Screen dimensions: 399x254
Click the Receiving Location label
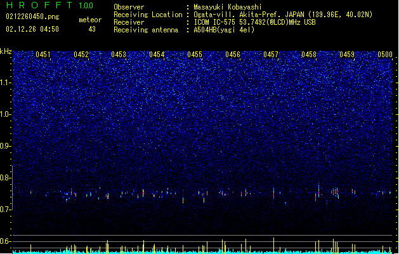pos(148,15)
